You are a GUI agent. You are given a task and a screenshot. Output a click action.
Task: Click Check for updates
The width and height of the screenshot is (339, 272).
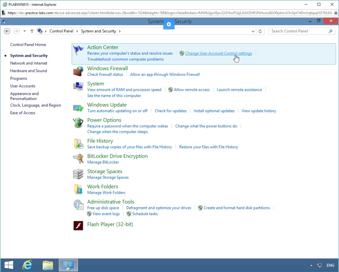(171, 111)
